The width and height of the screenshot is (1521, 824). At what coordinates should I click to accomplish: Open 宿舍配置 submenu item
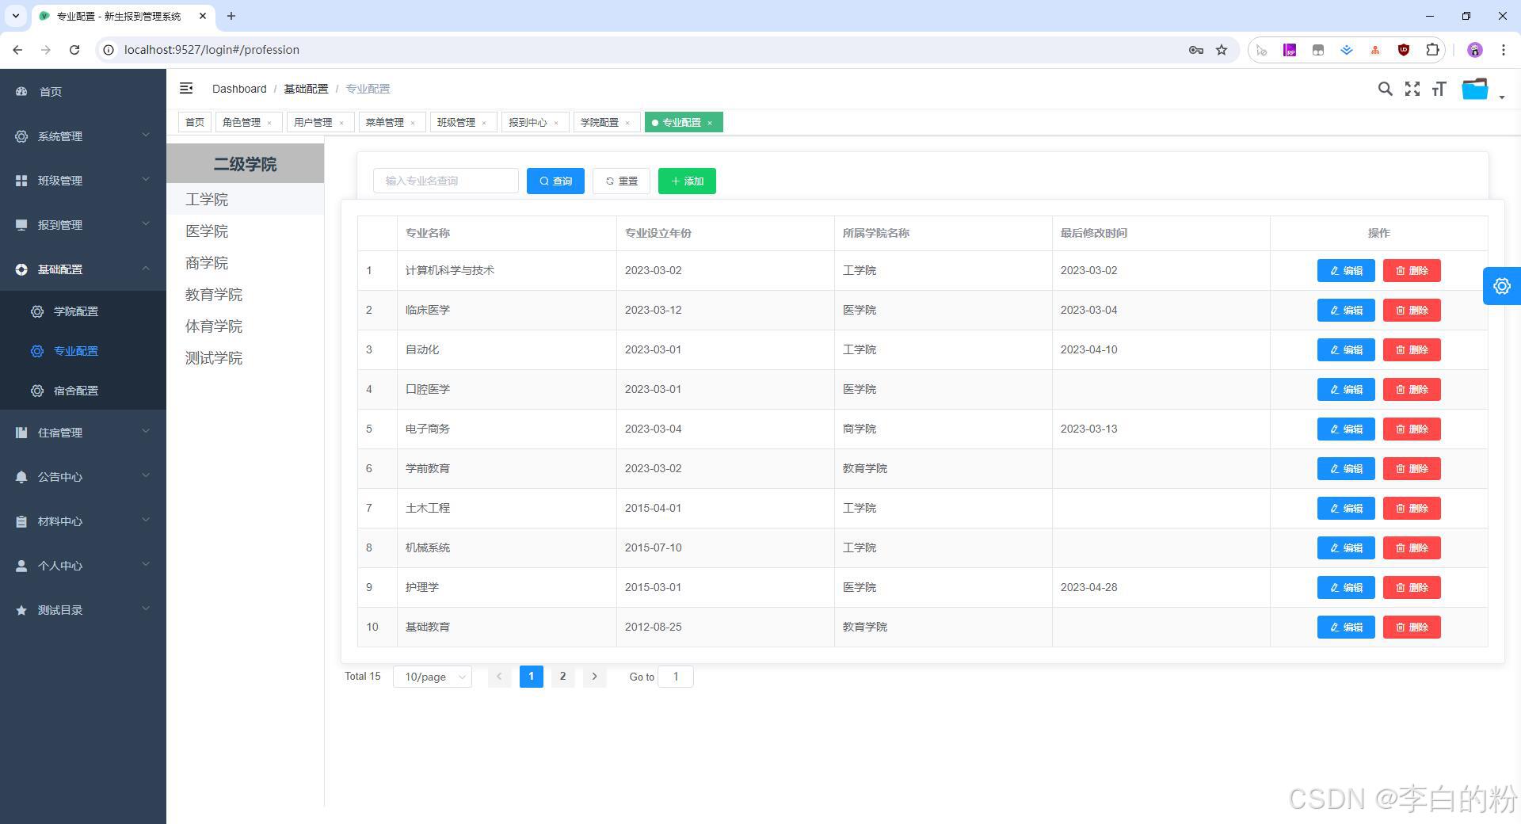coord(83,390)
